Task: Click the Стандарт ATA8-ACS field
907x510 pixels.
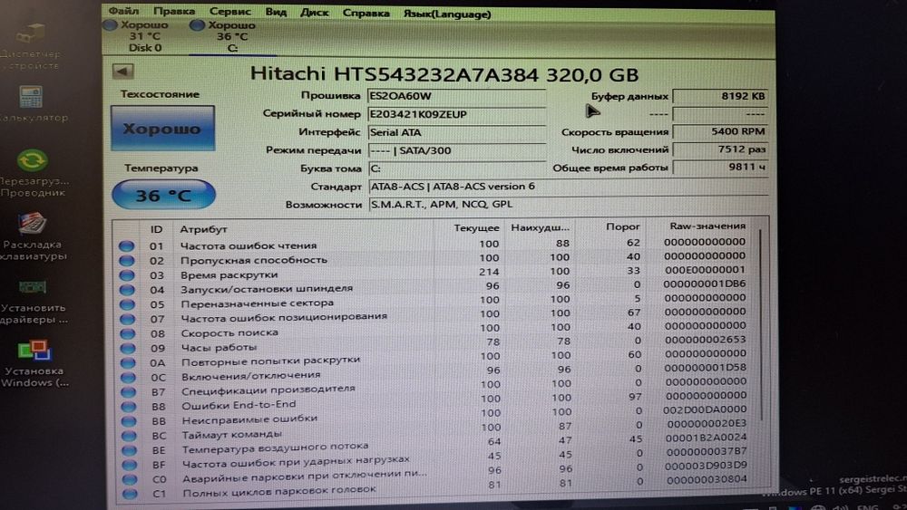Action: coord(568,186)
